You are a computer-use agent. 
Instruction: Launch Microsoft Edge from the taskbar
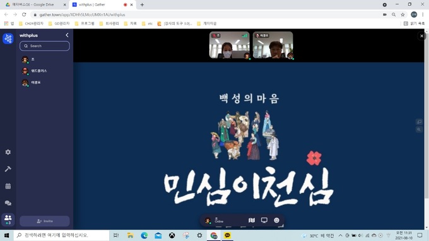click(144, 235)
